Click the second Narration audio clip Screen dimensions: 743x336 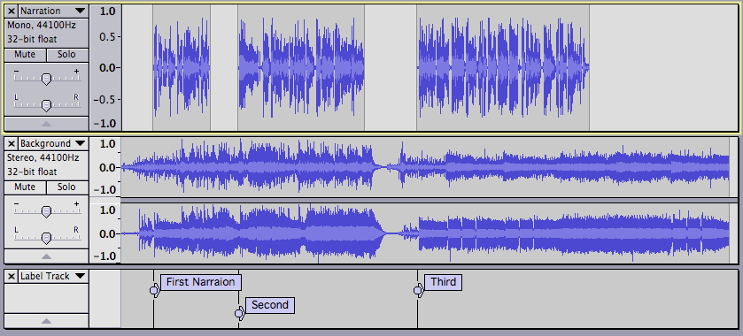point(301,68)
